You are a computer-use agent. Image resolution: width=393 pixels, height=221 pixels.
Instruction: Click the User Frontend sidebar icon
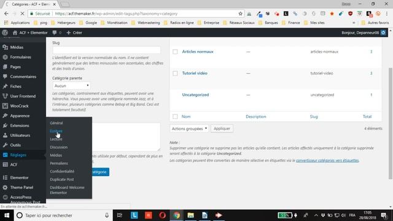click(5, 96)
